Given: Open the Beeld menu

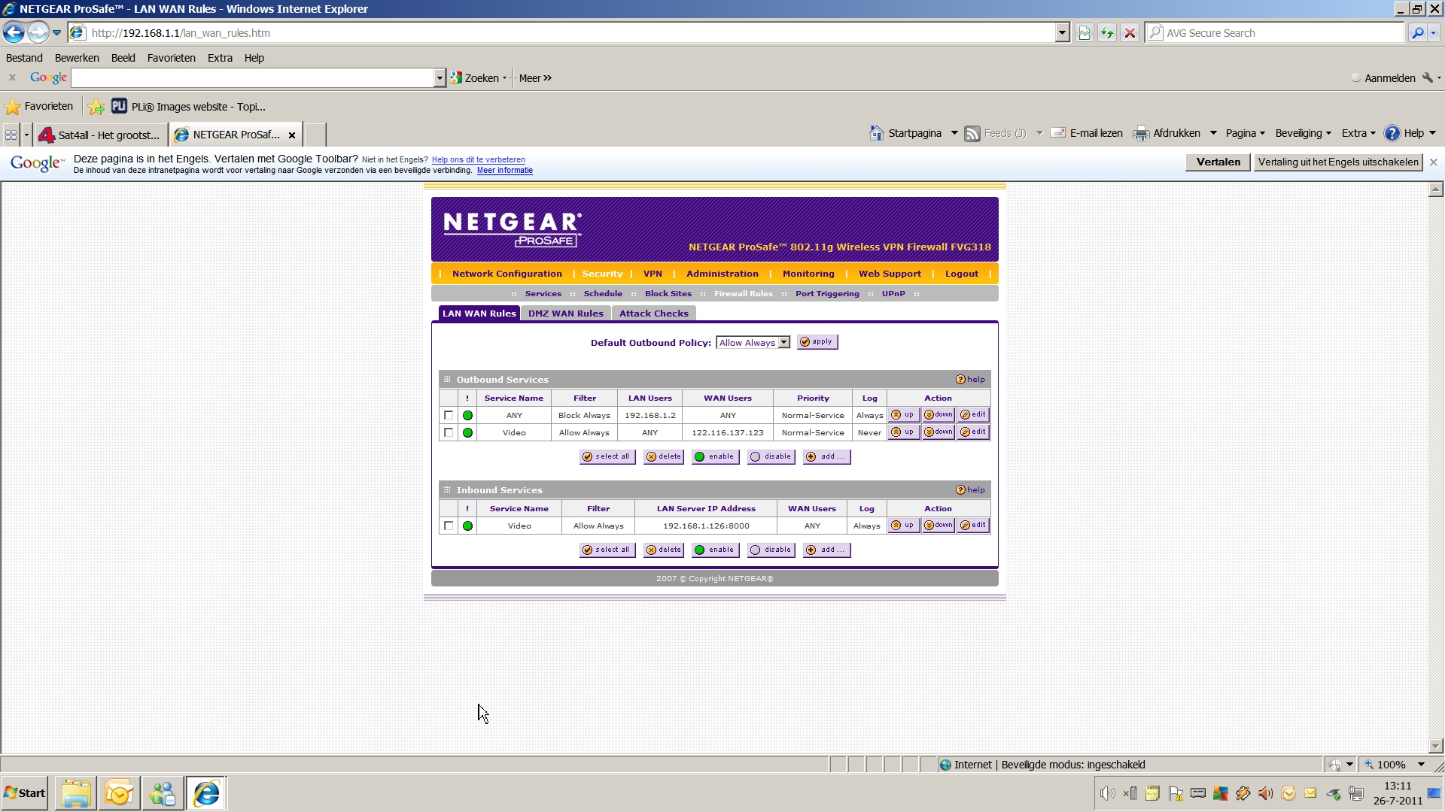Looking at the screenshot, I should 123,58.
